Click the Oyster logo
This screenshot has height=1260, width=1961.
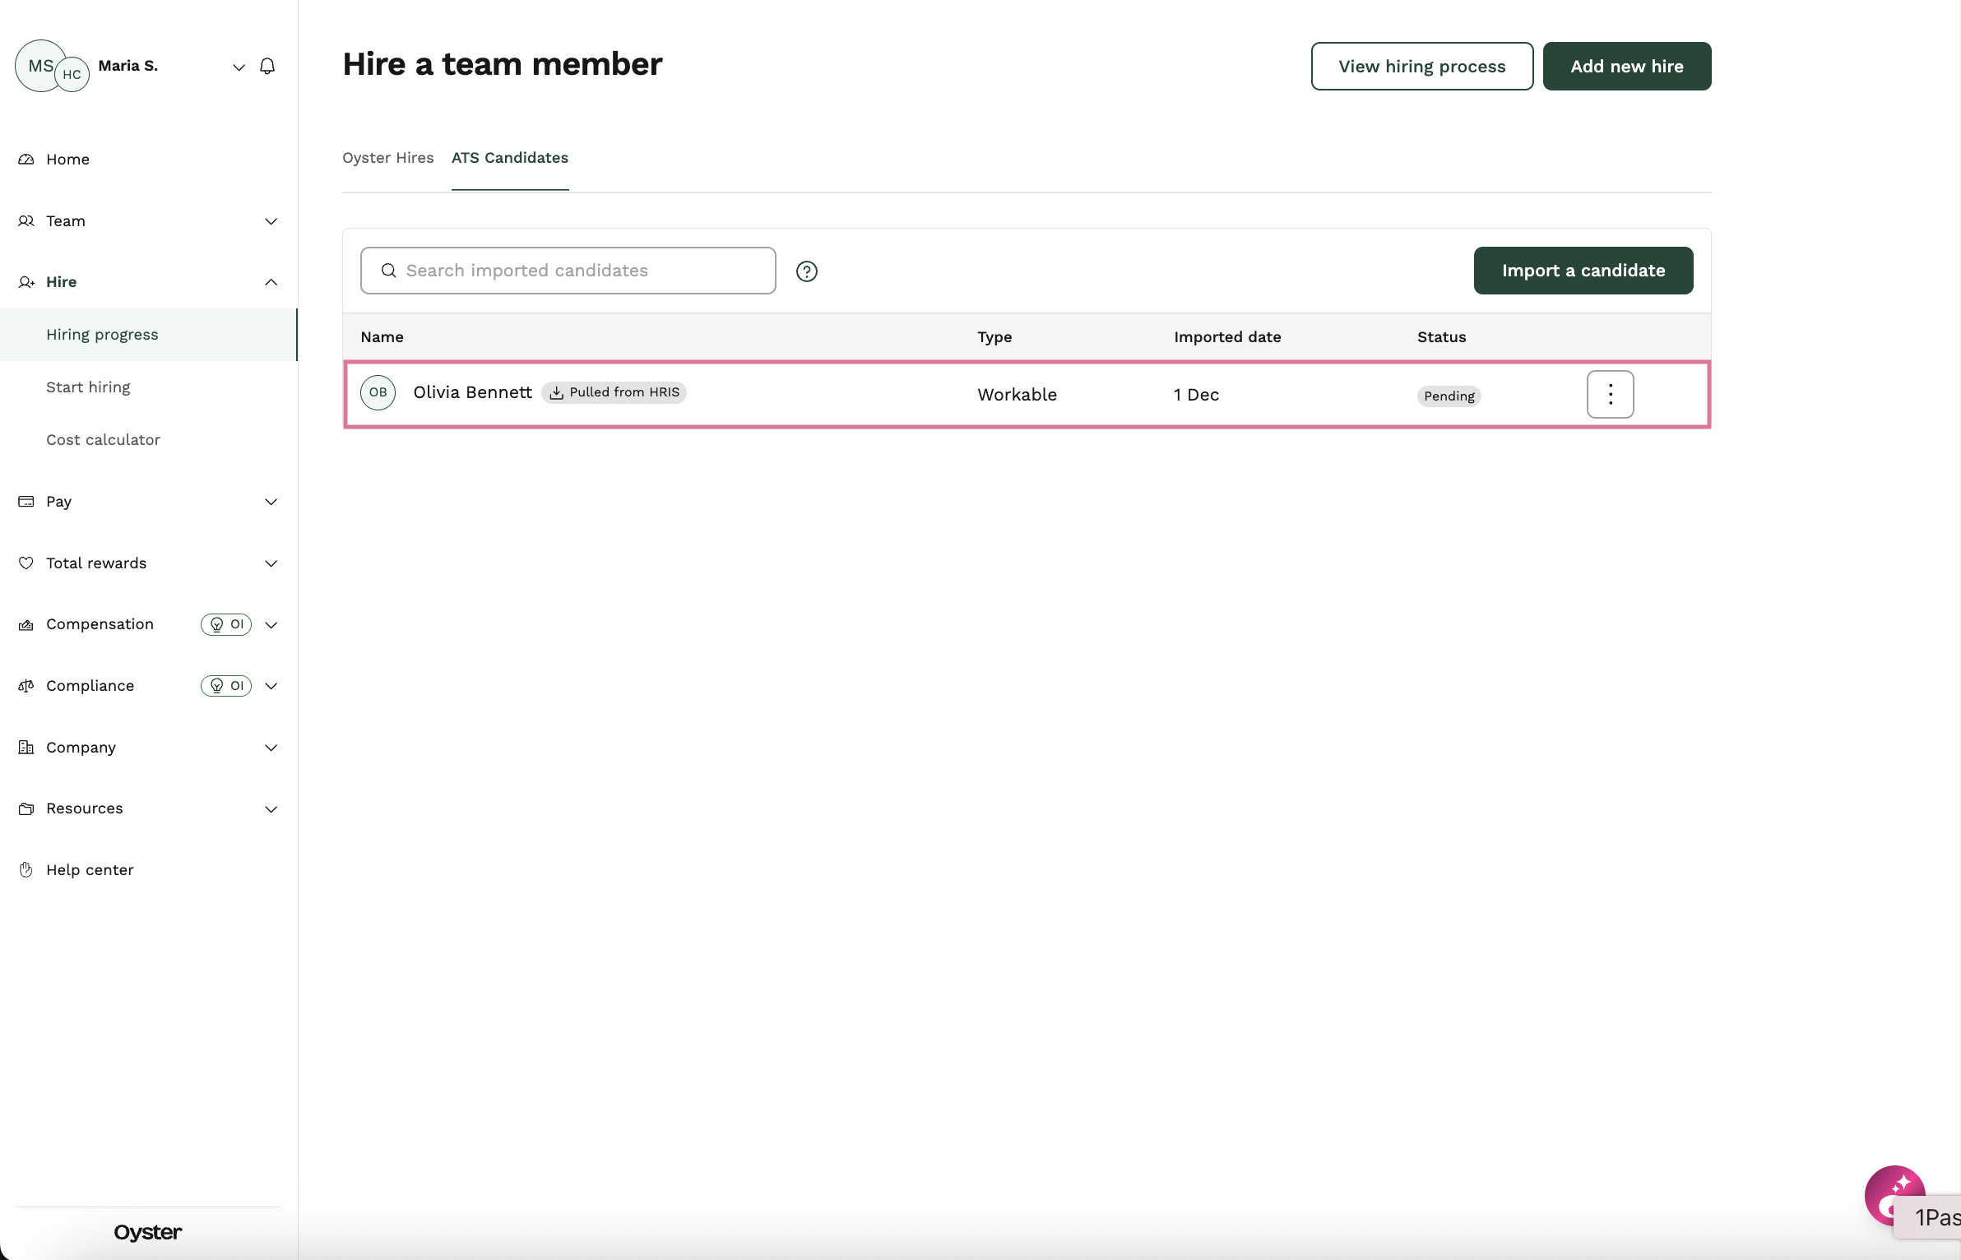click(148, 1232)
